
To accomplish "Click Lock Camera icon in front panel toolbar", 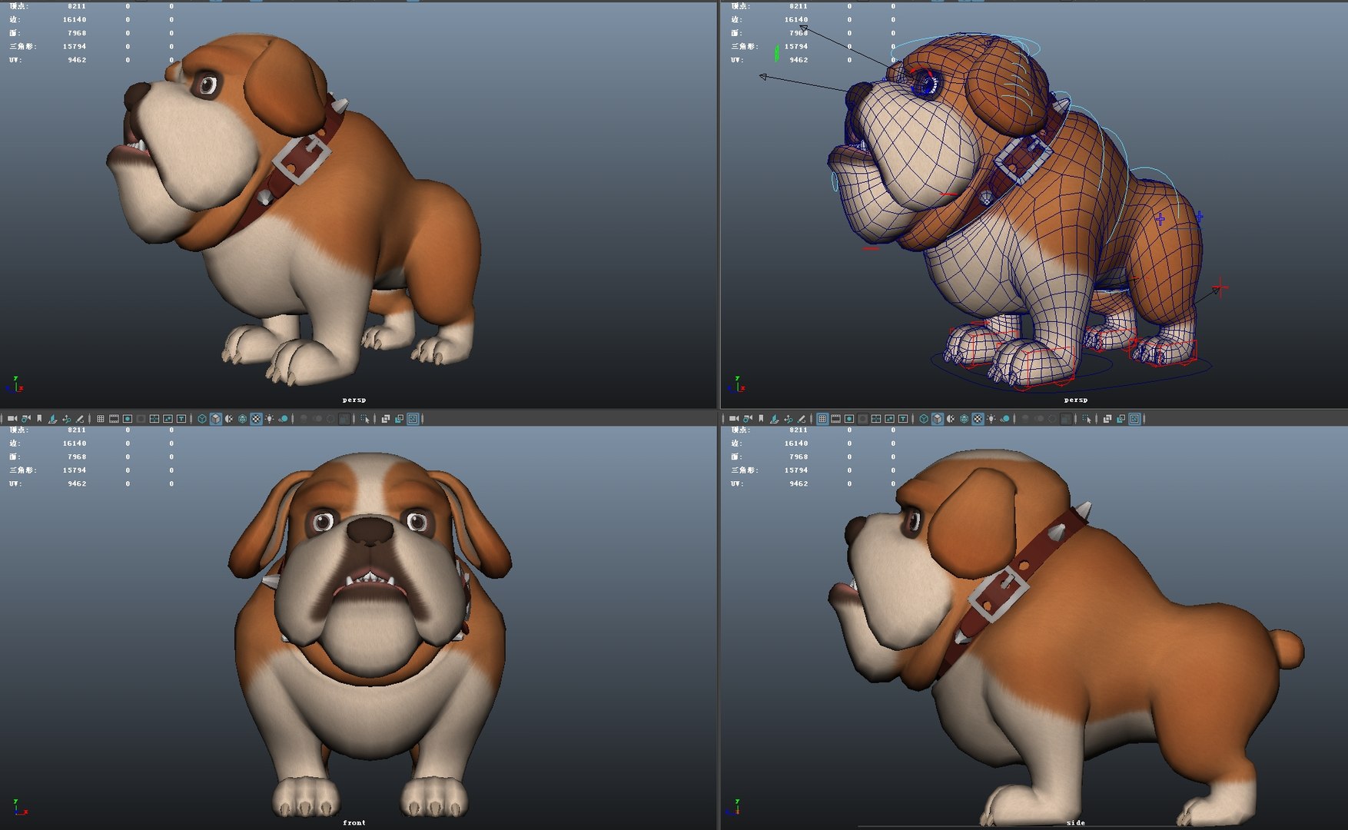I will click(x=26, y=419).
